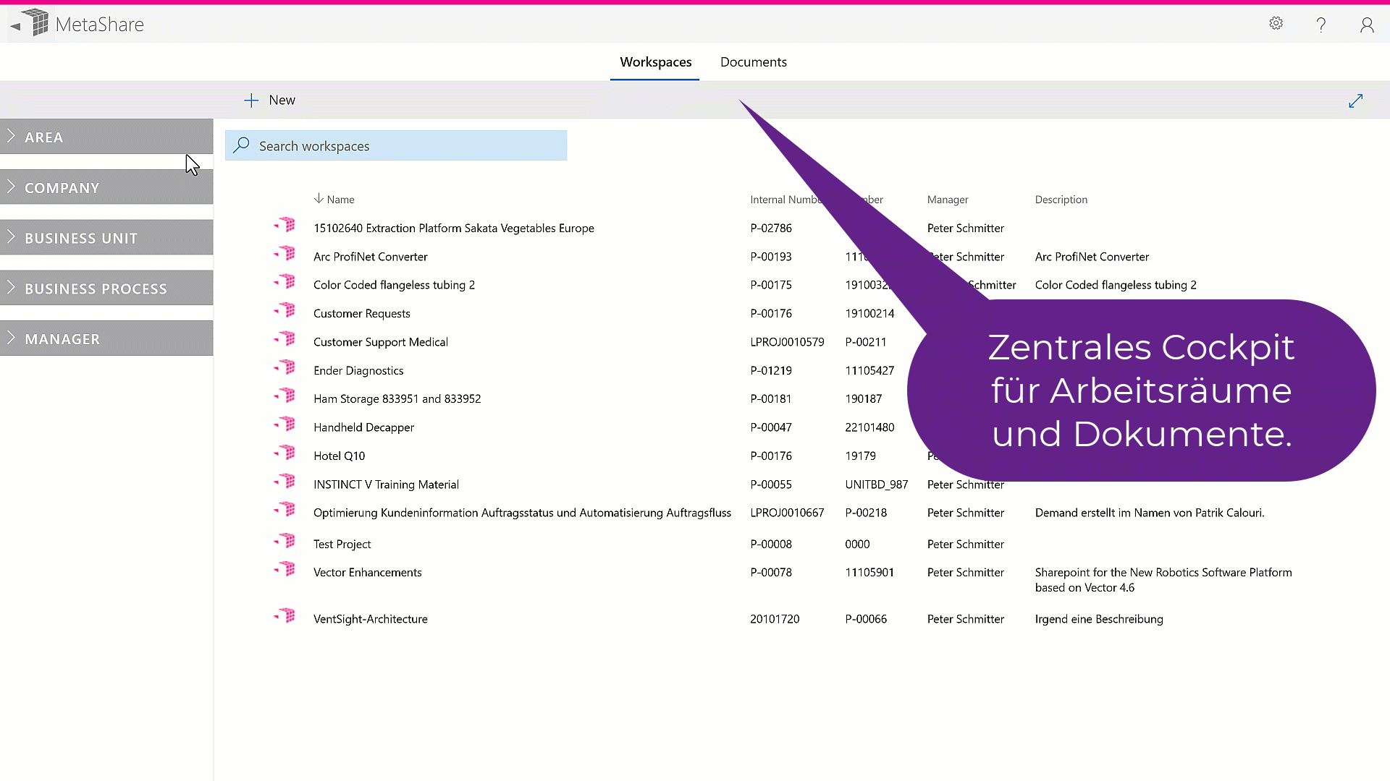Screen dimensions: 1390x781
Task: Open the settings gear icon
Action: tap(1276, 24)
